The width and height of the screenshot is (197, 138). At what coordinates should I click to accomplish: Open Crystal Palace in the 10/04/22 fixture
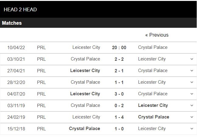(153, 47)
